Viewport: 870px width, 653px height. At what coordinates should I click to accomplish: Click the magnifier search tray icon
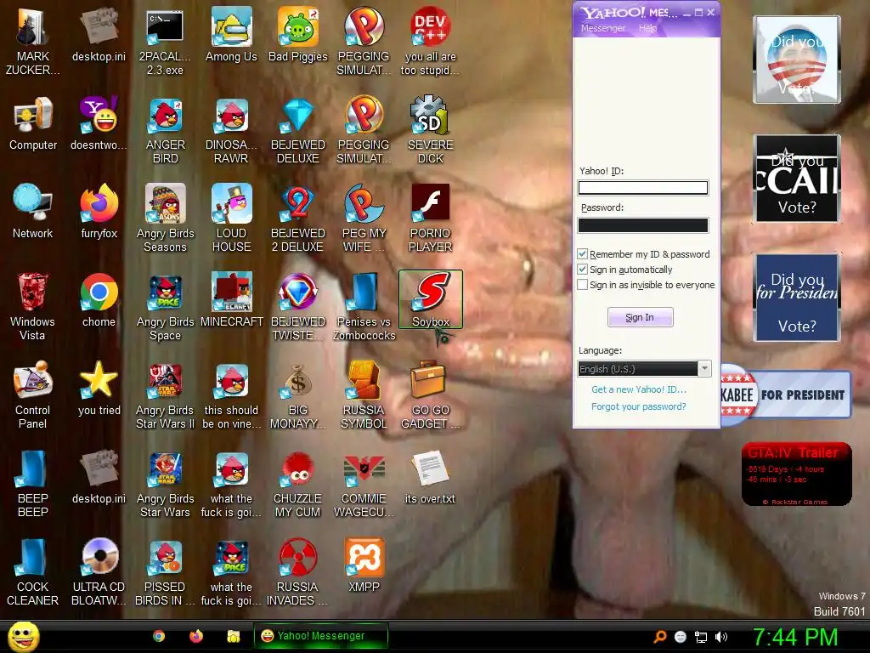[x=659, y=637]
